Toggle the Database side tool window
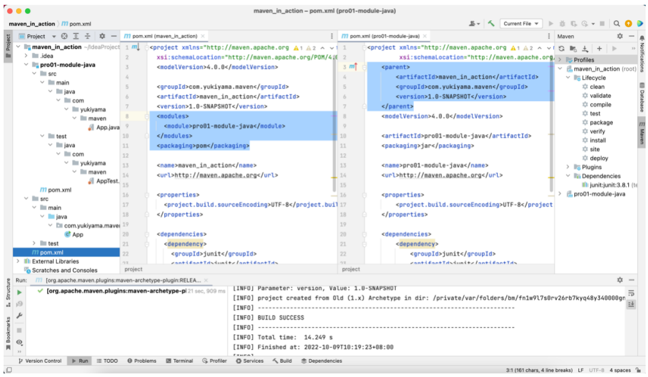The height and width of the screenshot is (377, 648). click(x=642, y=98)
